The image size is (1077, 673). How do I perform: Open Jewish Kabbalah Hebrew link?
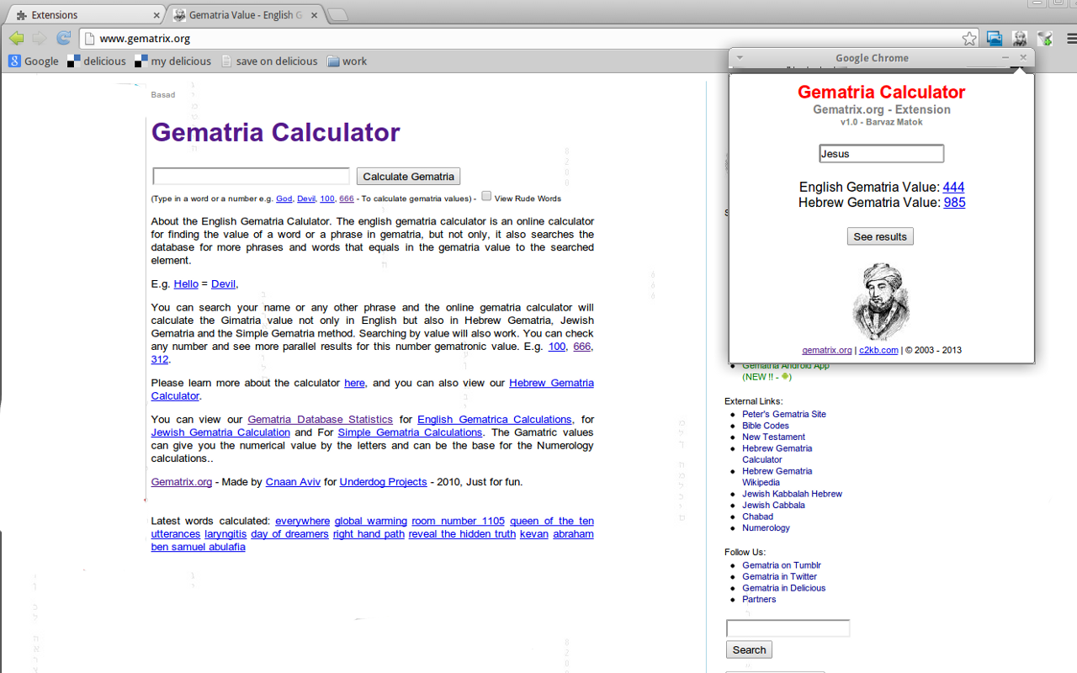coord(792,494)
